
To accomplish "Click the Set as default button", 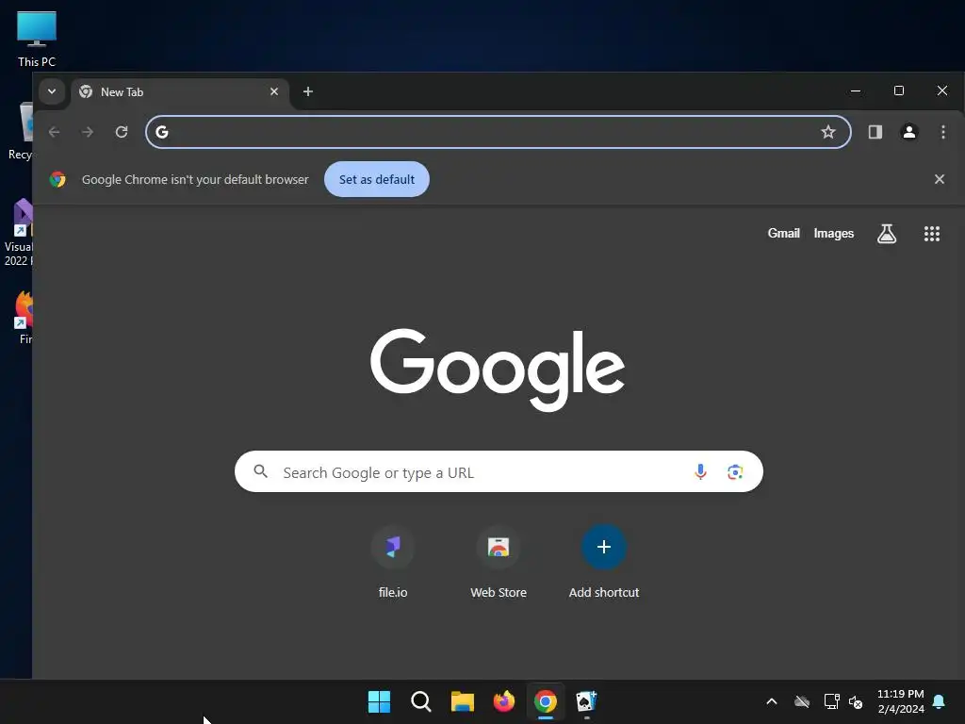I will pos(377,179).
